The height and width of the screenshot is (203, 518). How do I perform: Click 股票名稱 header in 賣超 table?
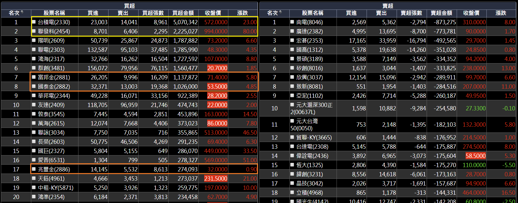pyautogui.click(x=313, y=13)
